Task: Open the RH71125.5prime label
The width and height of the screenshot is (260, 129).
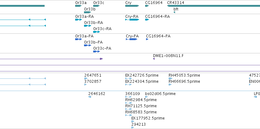Action: pyautogui.click(x=141, y=106)
